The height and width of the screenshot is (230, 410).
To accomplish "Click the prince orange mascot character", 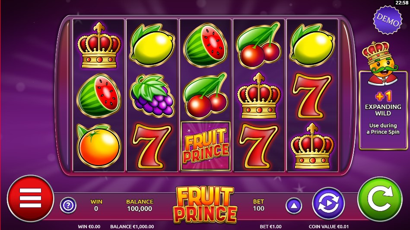I will pyautogui.click(x=381, y=63).
